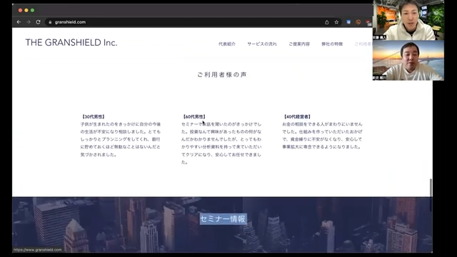Open the 弊社の特徴 navigation item
Viewport: 457px width, 257px height.
[332, 44]
